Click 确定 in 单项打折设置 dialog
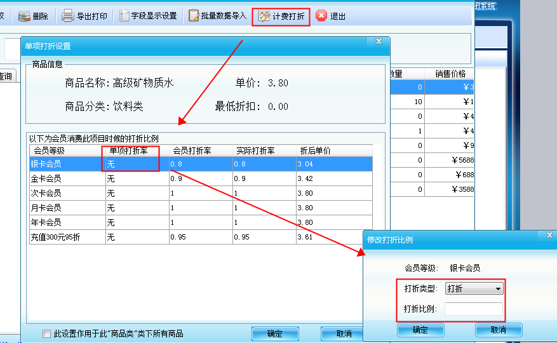 (275, 333)
